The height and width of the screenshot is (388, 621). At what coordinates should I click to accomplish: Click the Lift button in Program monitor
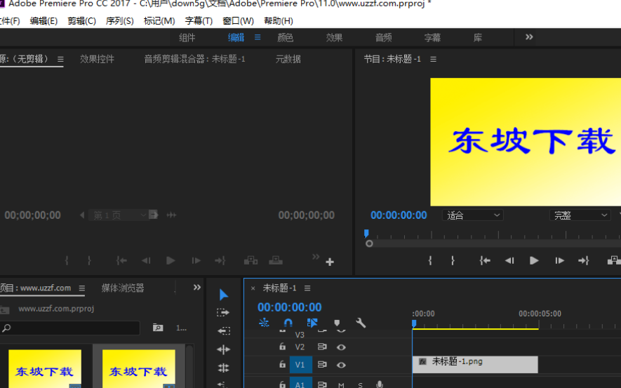click(x=614, y=260)
